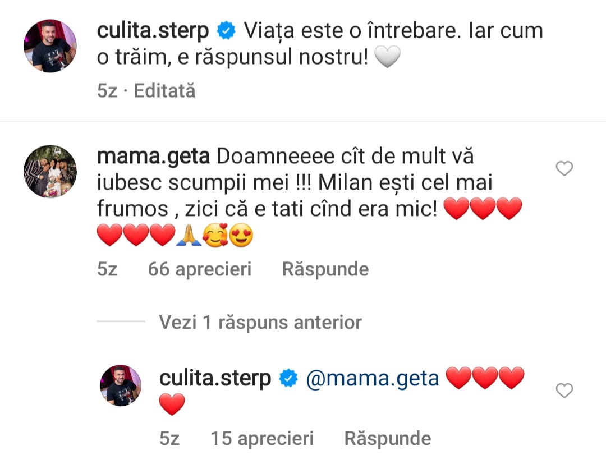
Task: Open the @mama.geta mention link
Action: point(373,379)
